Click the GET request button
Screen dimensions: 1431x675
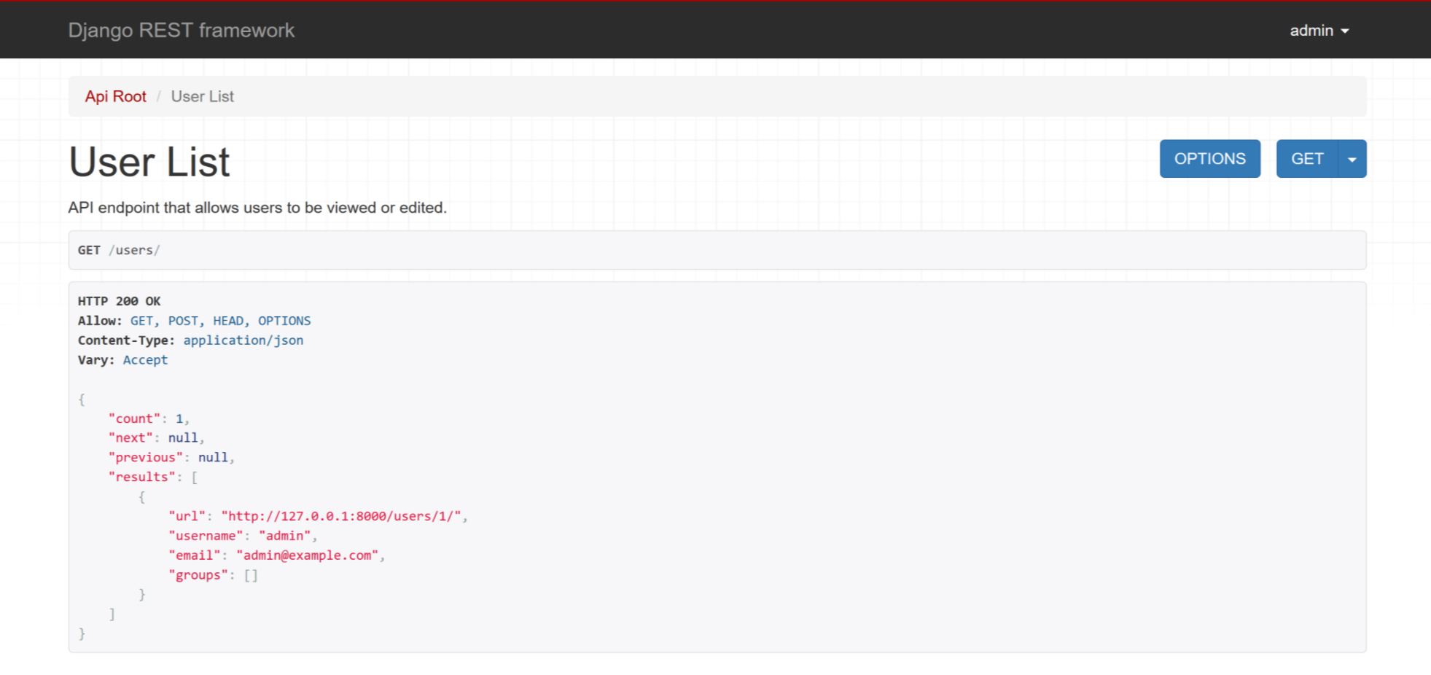[x=1307, y=158]
